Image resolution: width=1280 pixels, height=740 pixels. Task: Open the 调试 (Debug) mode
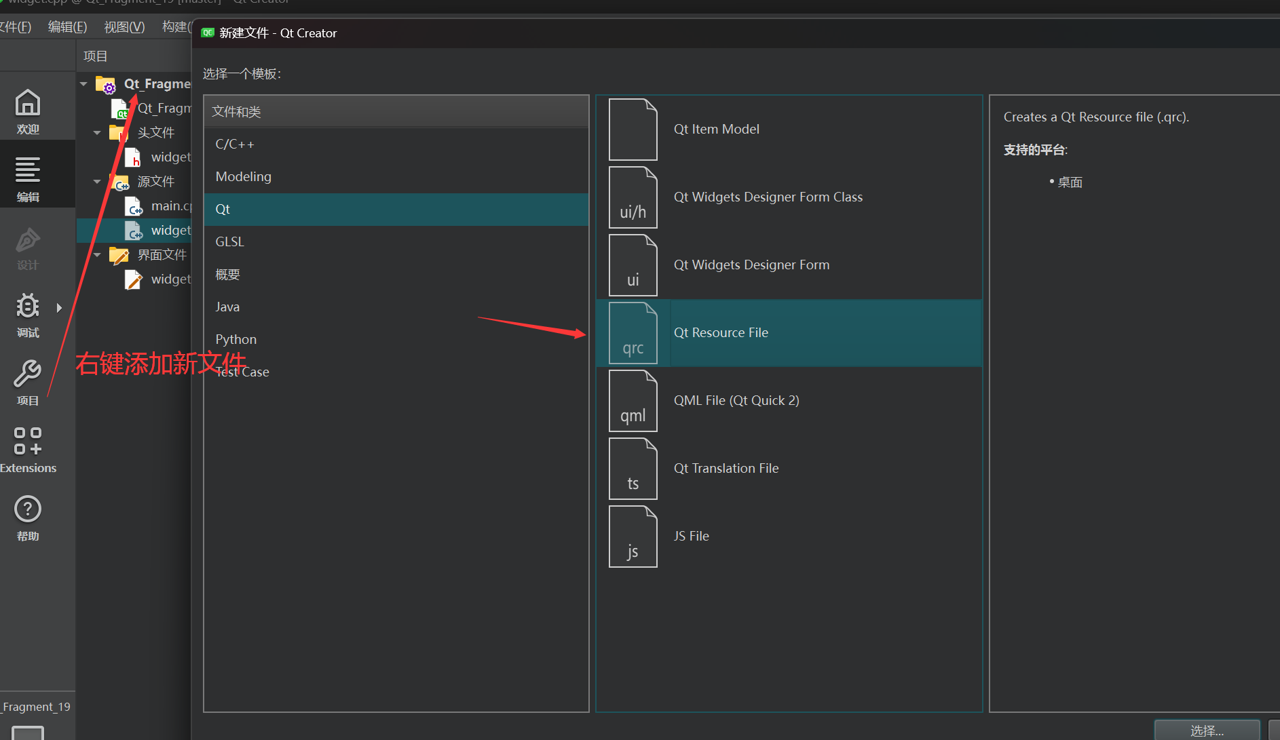pyautogui.click(x=28, y=315)
